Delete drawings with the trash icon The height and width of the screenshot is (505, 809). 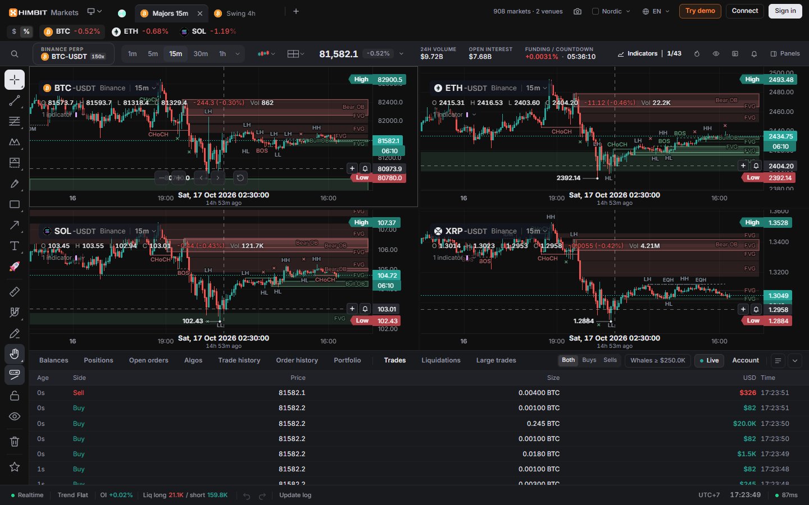point(15,442)
